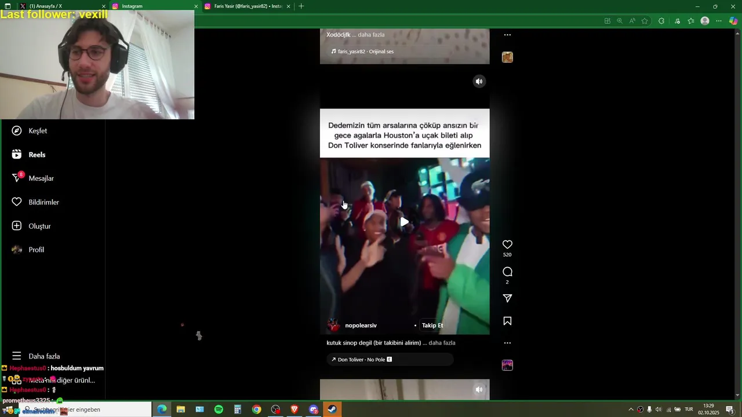The width and height of the screenshot is (742, 417).
Task: Open Don Toliver · No Pole audio link
Action: coord(390,360)
